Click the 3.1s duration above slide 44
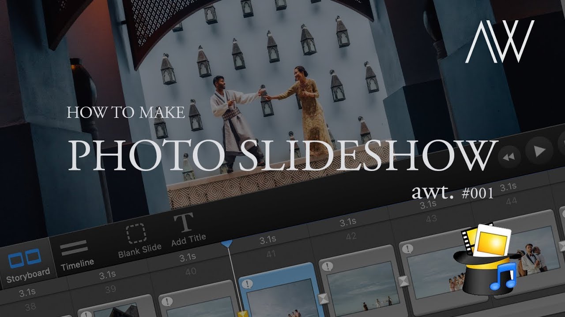565x317 pixels. click(x=508, y=187)
